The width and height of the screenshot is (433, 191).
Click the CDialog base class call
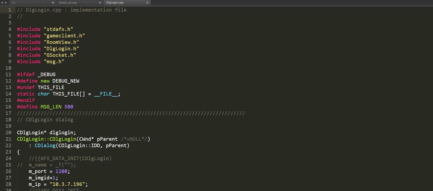click(x=45, y=146)
